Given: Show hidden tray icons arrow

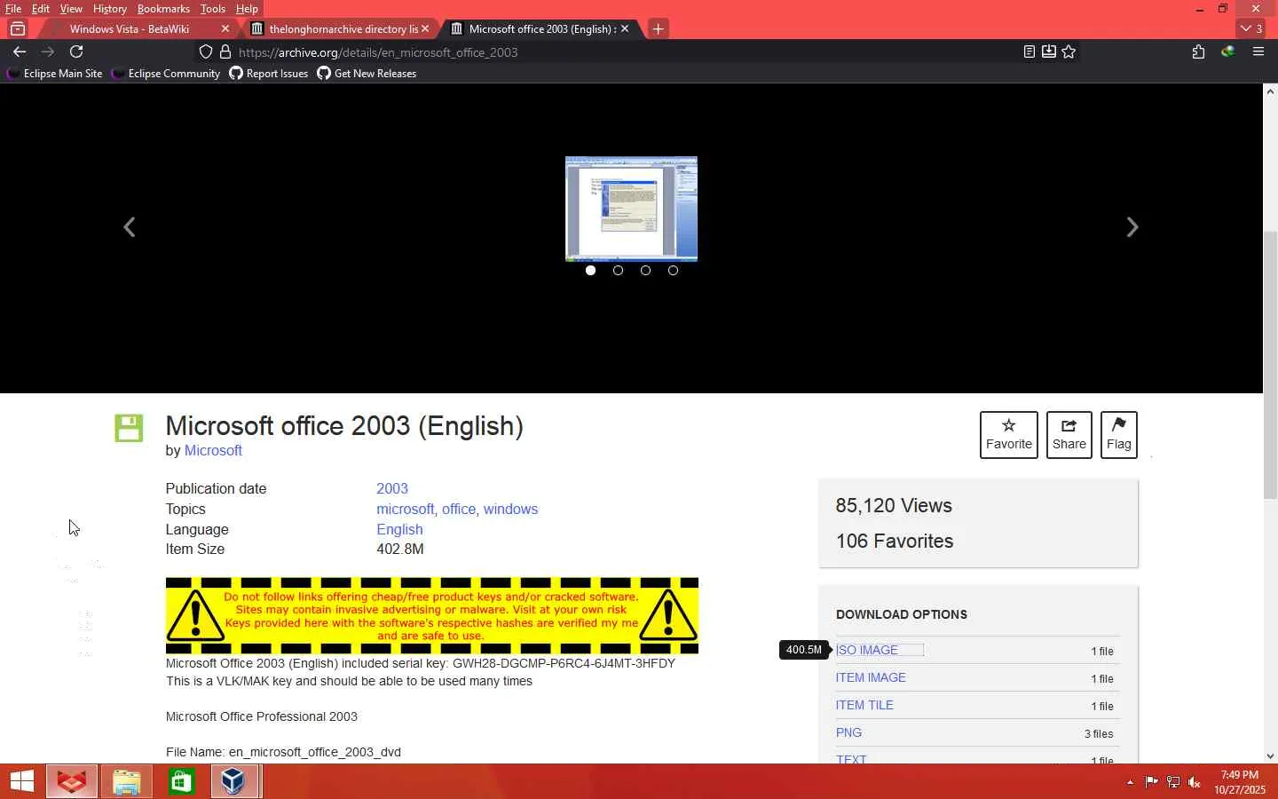Looking at the screenshot, I should point(1130,782).
